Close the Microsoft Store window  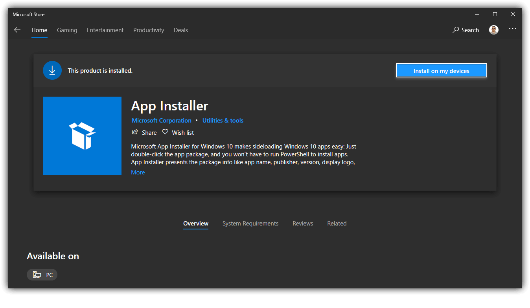pyautogui.click(x=513, y=14)
